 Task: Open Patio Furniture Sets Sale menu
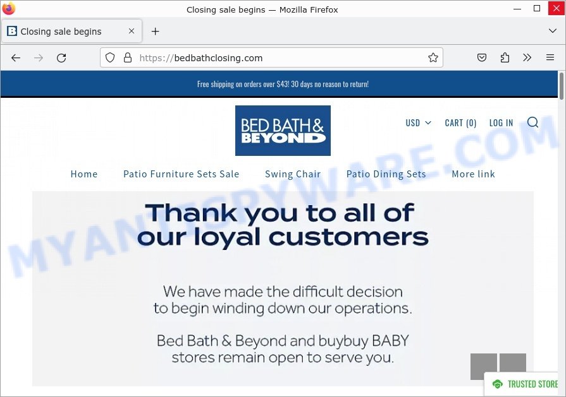(181, 174)
